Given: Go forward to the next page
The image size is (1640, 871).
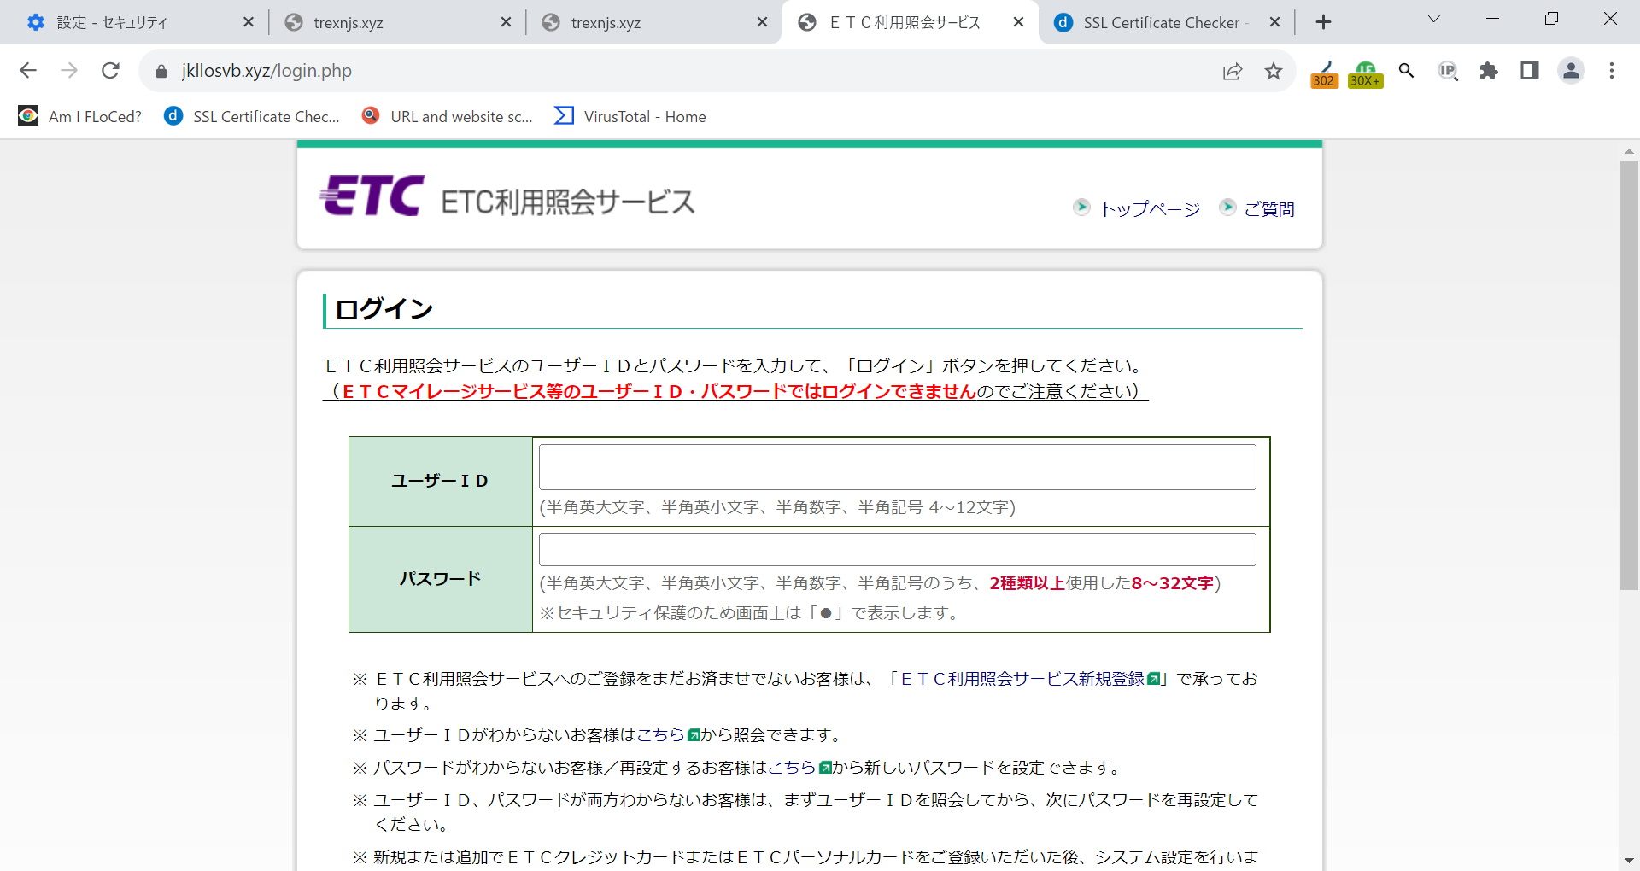Looking at the screenshot, I should pyautogui.click(x=69, y=71).
